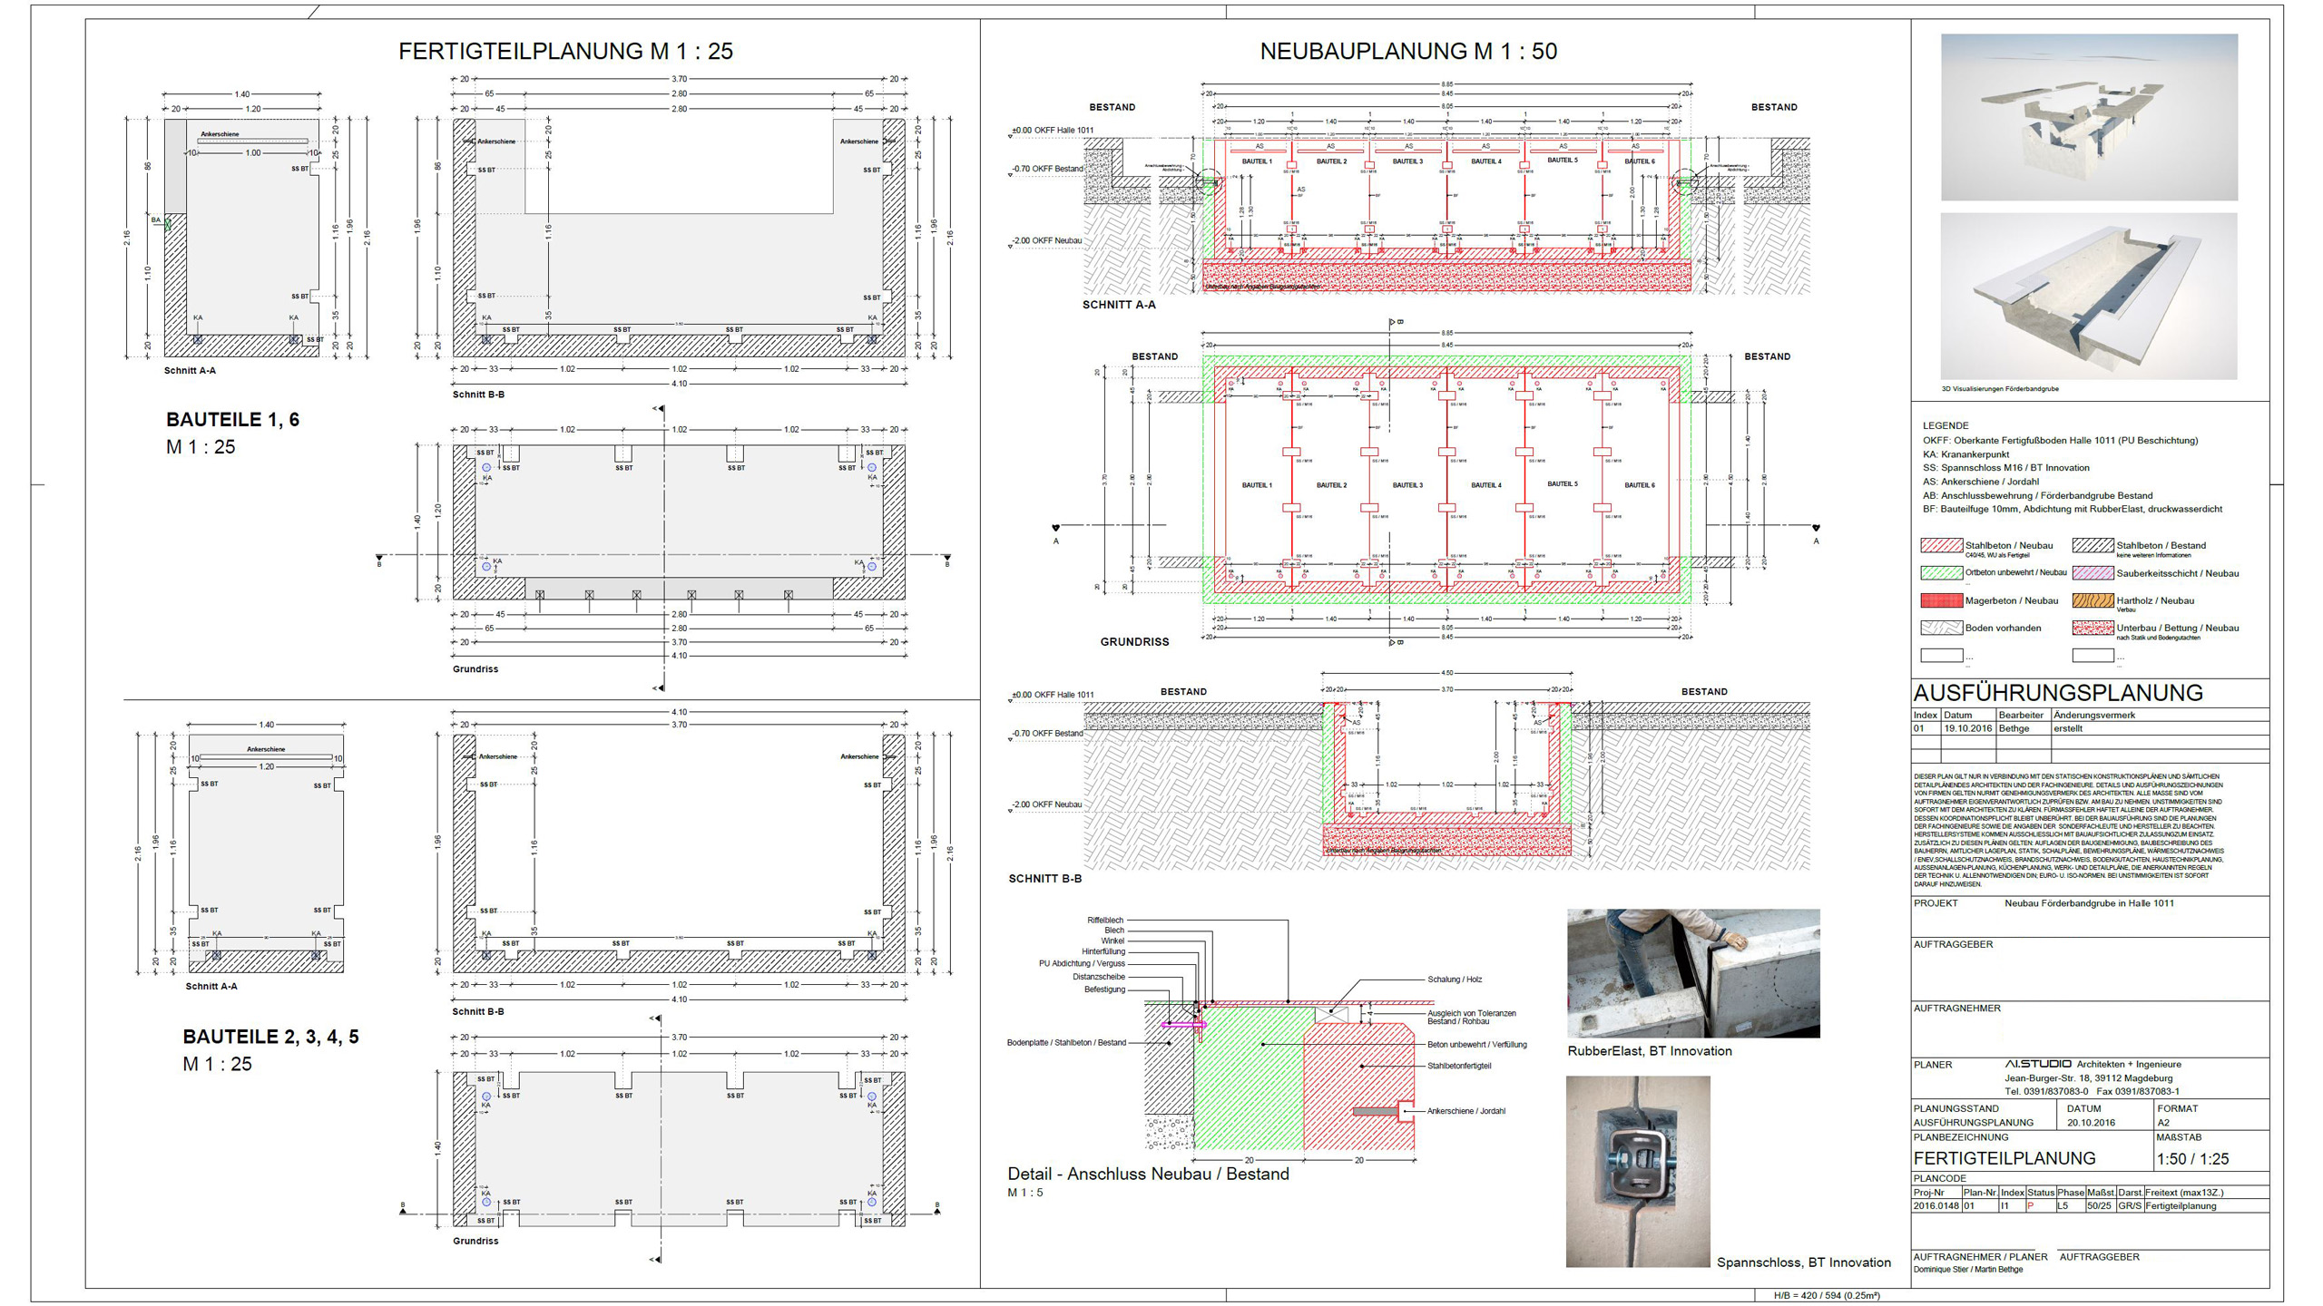Click the Unterbau / Bettung / Neubau swatch
Viewport: 2323px width, 1306px height.
pyautogui.click(x=2093, y=628)
